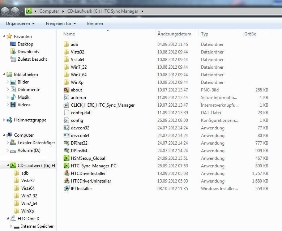Select the DPInst64 application icon
The image size is (282, 231).
click(x=67, y=151)
